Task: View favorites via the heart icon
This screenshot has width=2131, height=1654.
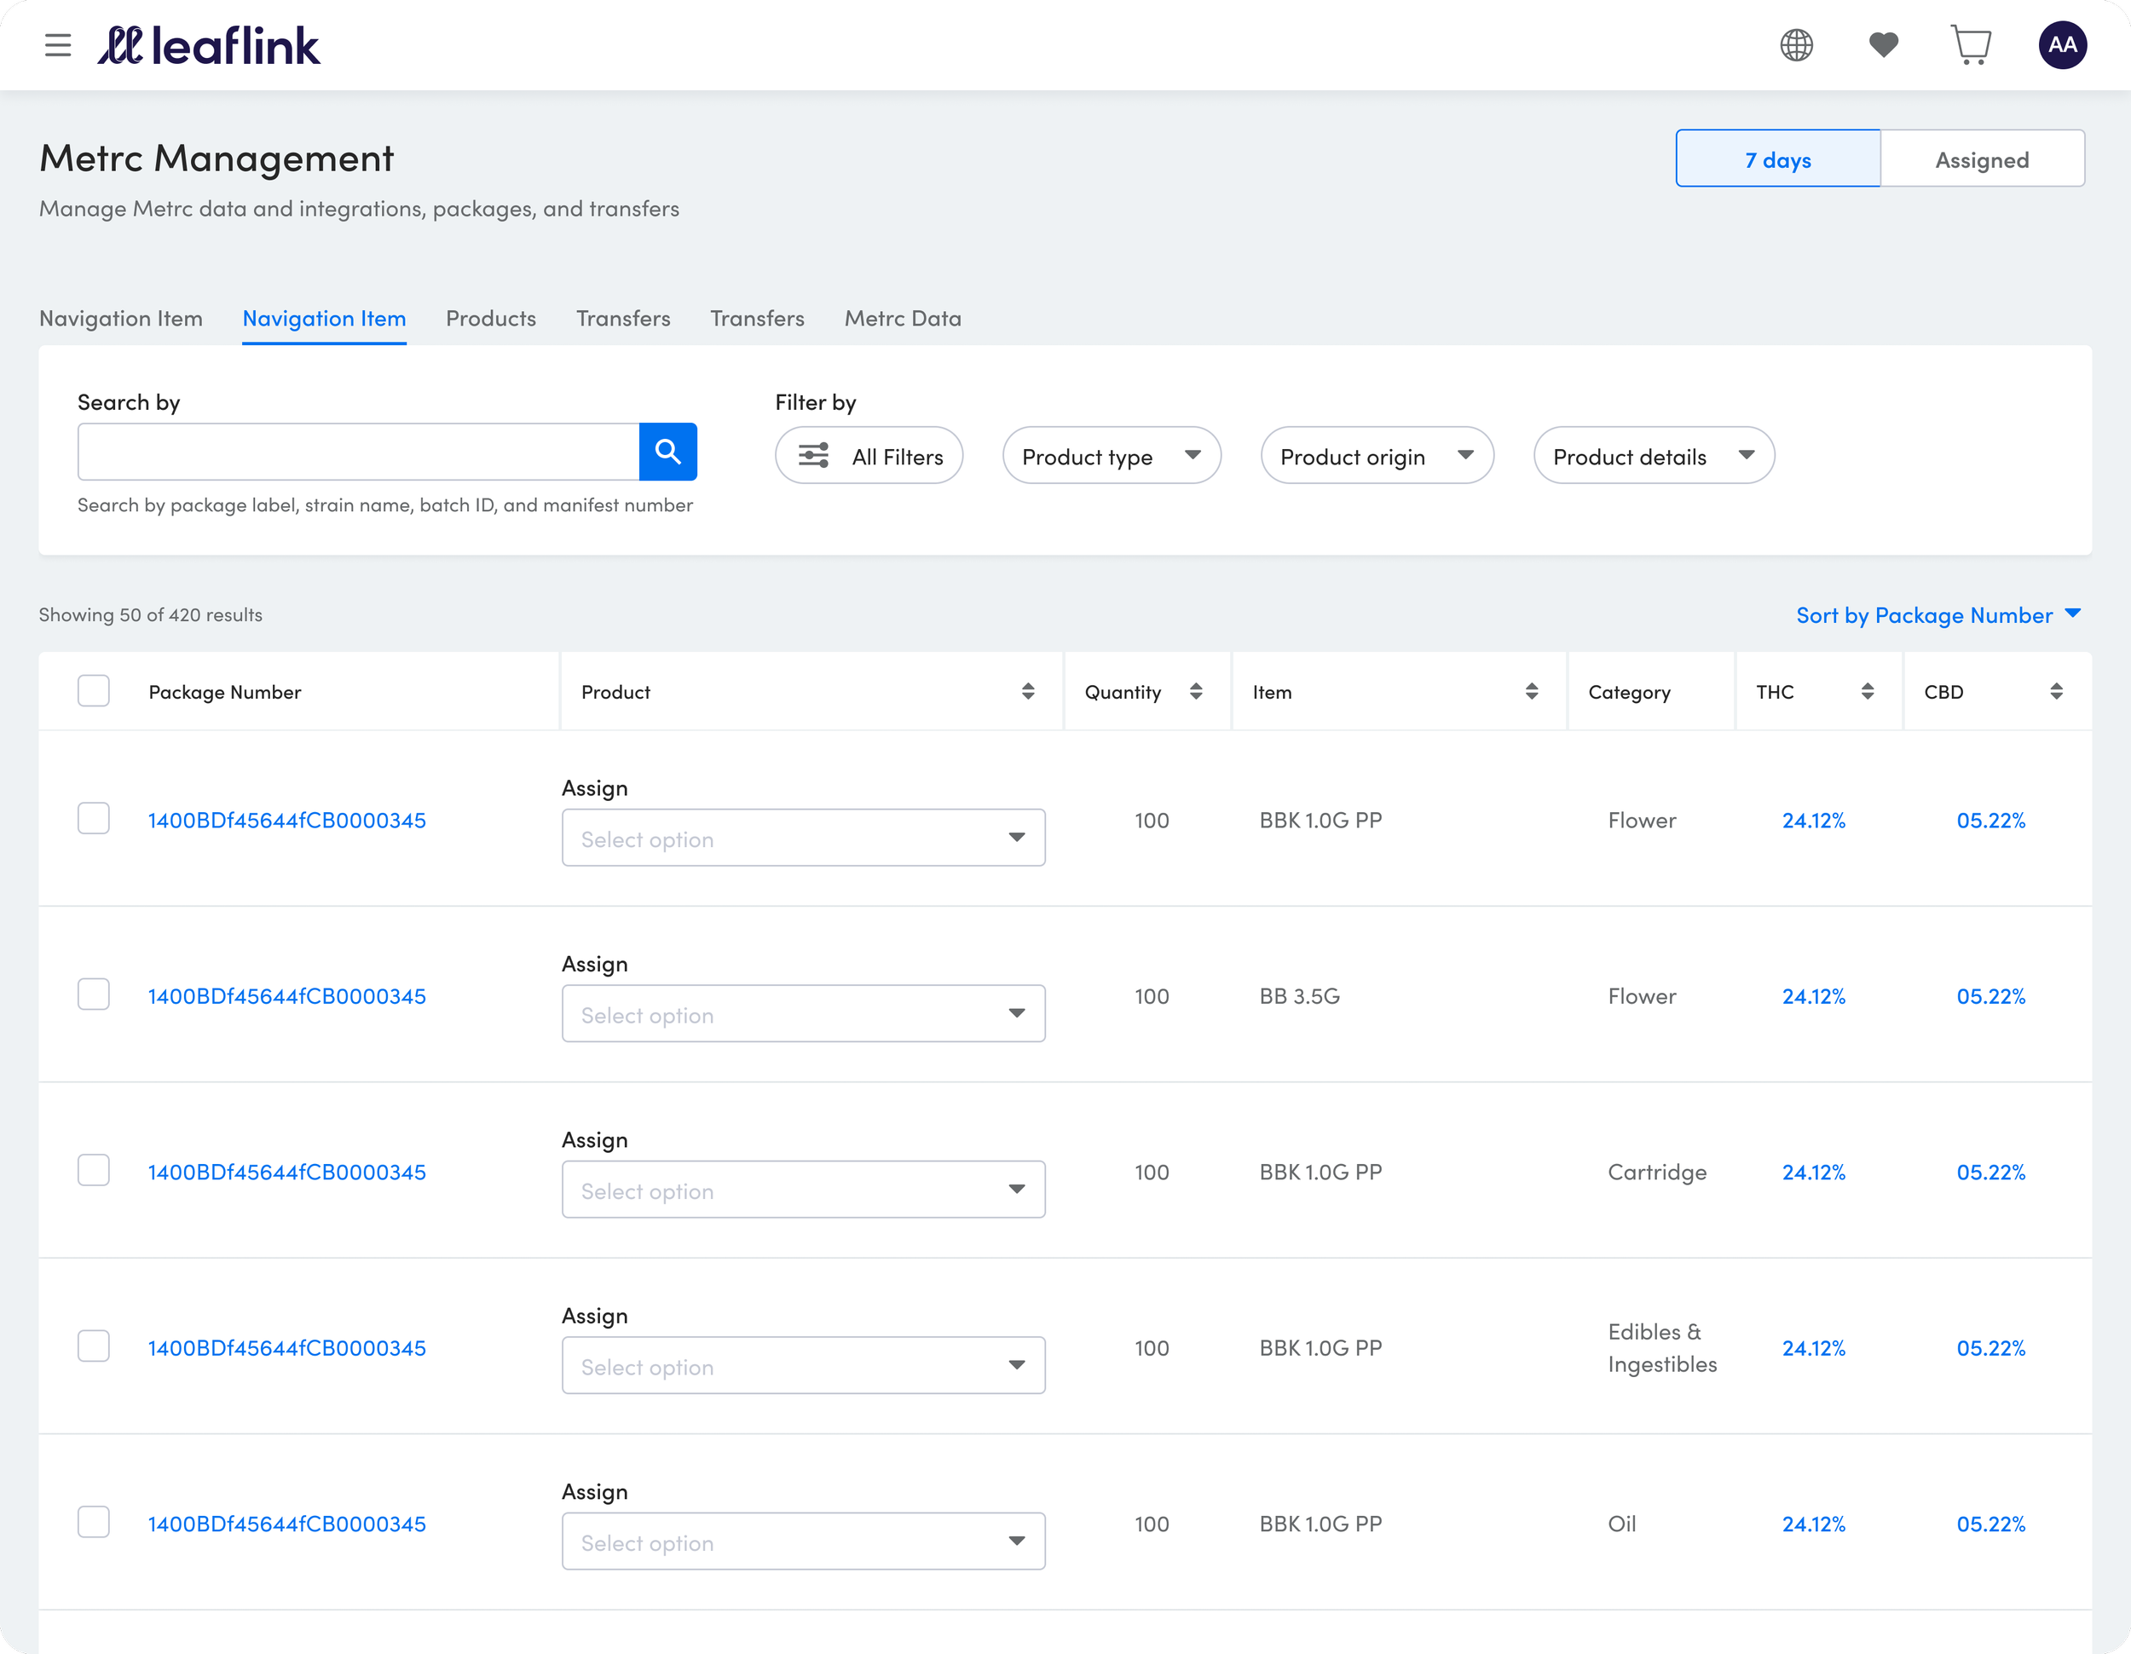Action: (x=1883, y=45)
